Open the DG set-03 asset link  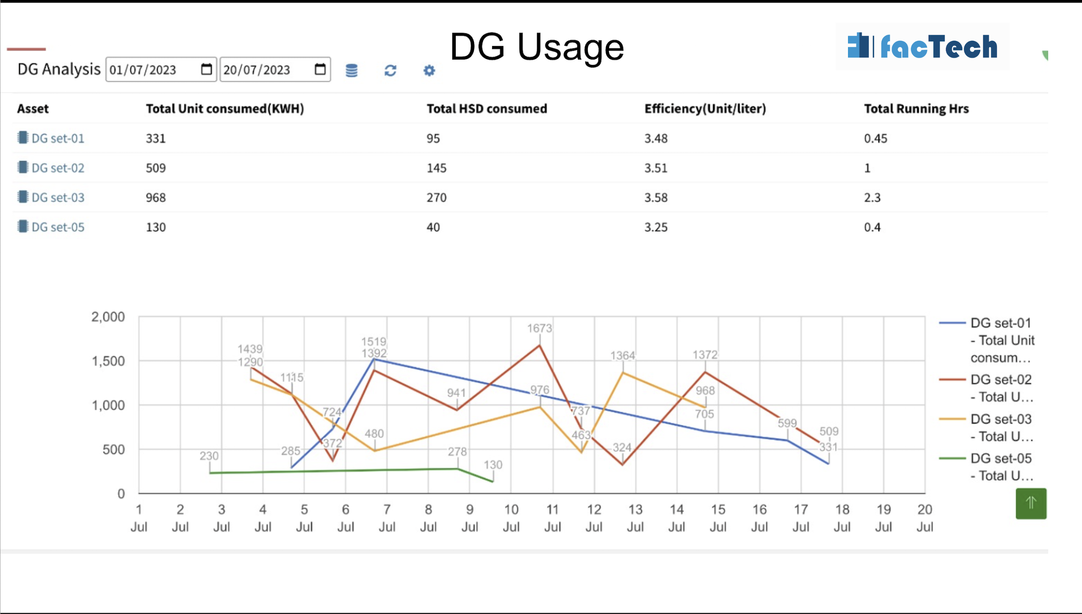[57, 197]
